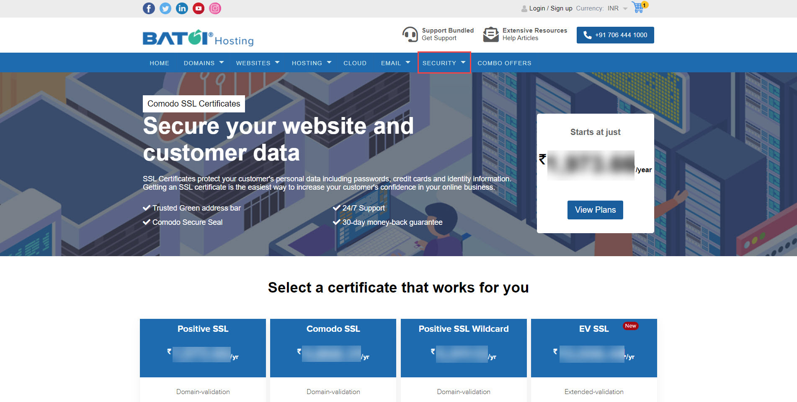Expand the Security menu arrow
The image size is (797, 402).
pos(463,63)
